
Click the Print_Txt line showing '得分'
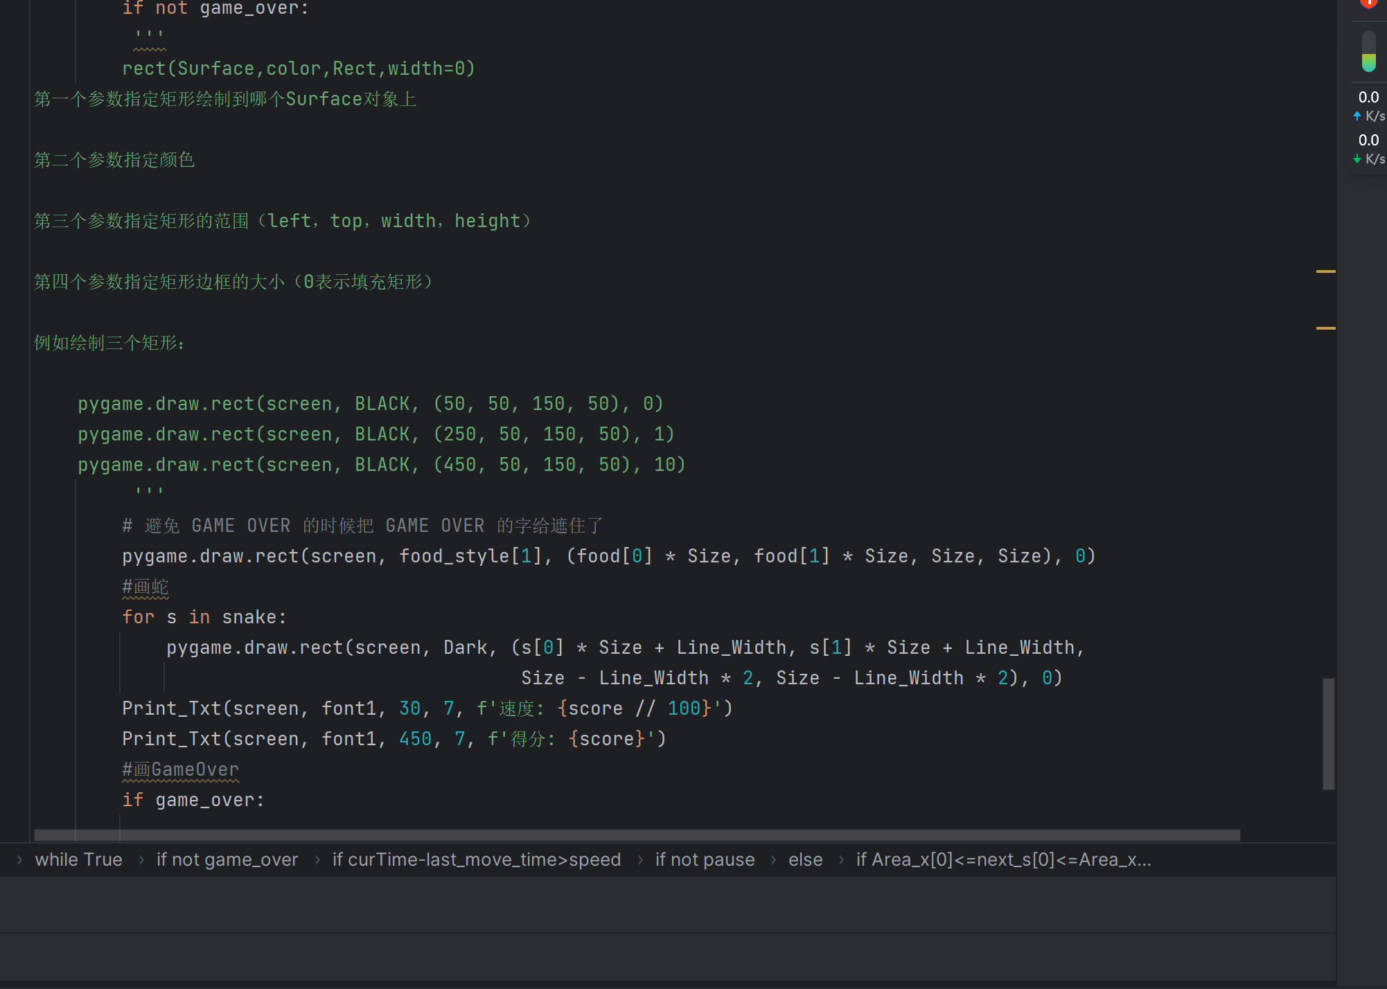tap(394, 739)
